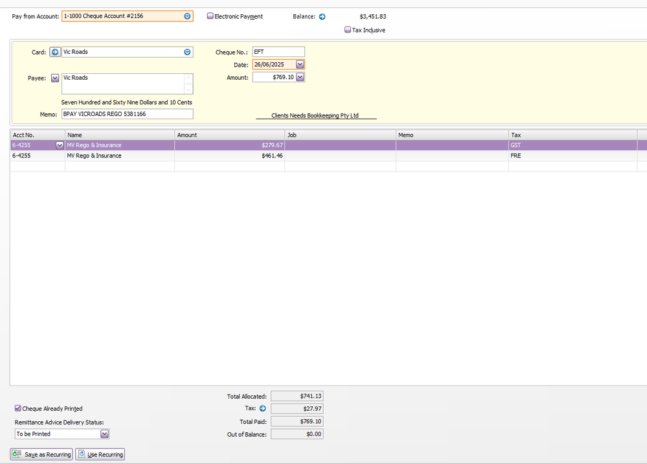Click the Cheque No. field
Viewport: 647px width, 464px height.
[278, 52]
